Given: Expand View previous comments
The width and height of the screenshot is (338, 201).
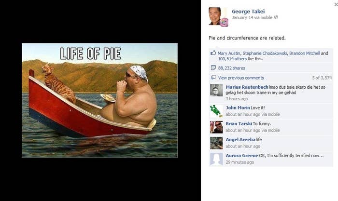Looking at the screenshot, I should 241,78.
